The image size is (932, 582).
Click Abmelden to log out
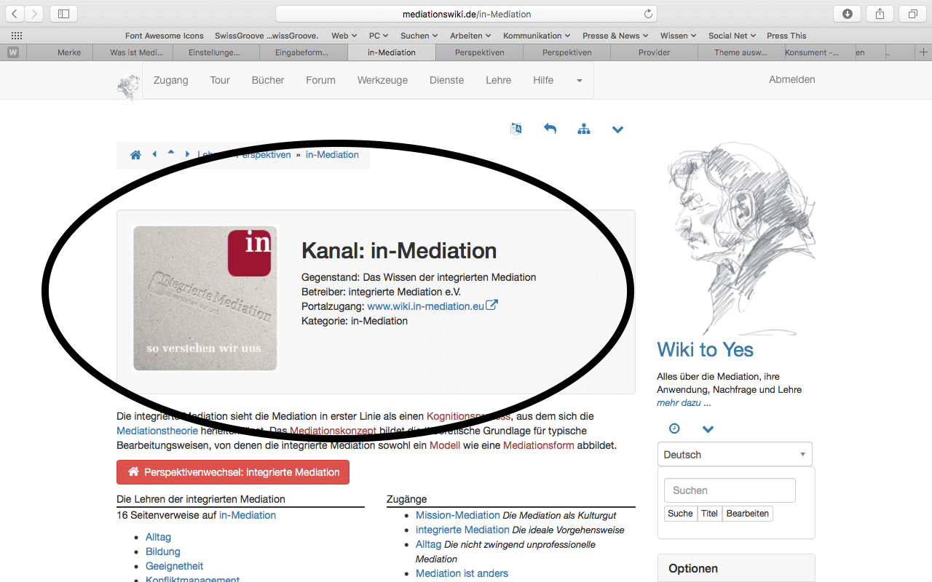[791, 79]
